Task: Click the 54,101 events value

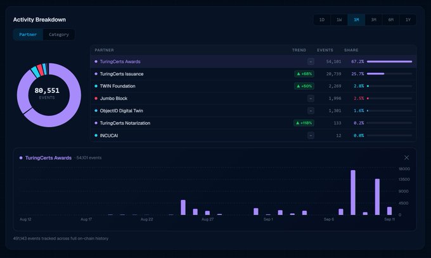Action: pos(333,61)
